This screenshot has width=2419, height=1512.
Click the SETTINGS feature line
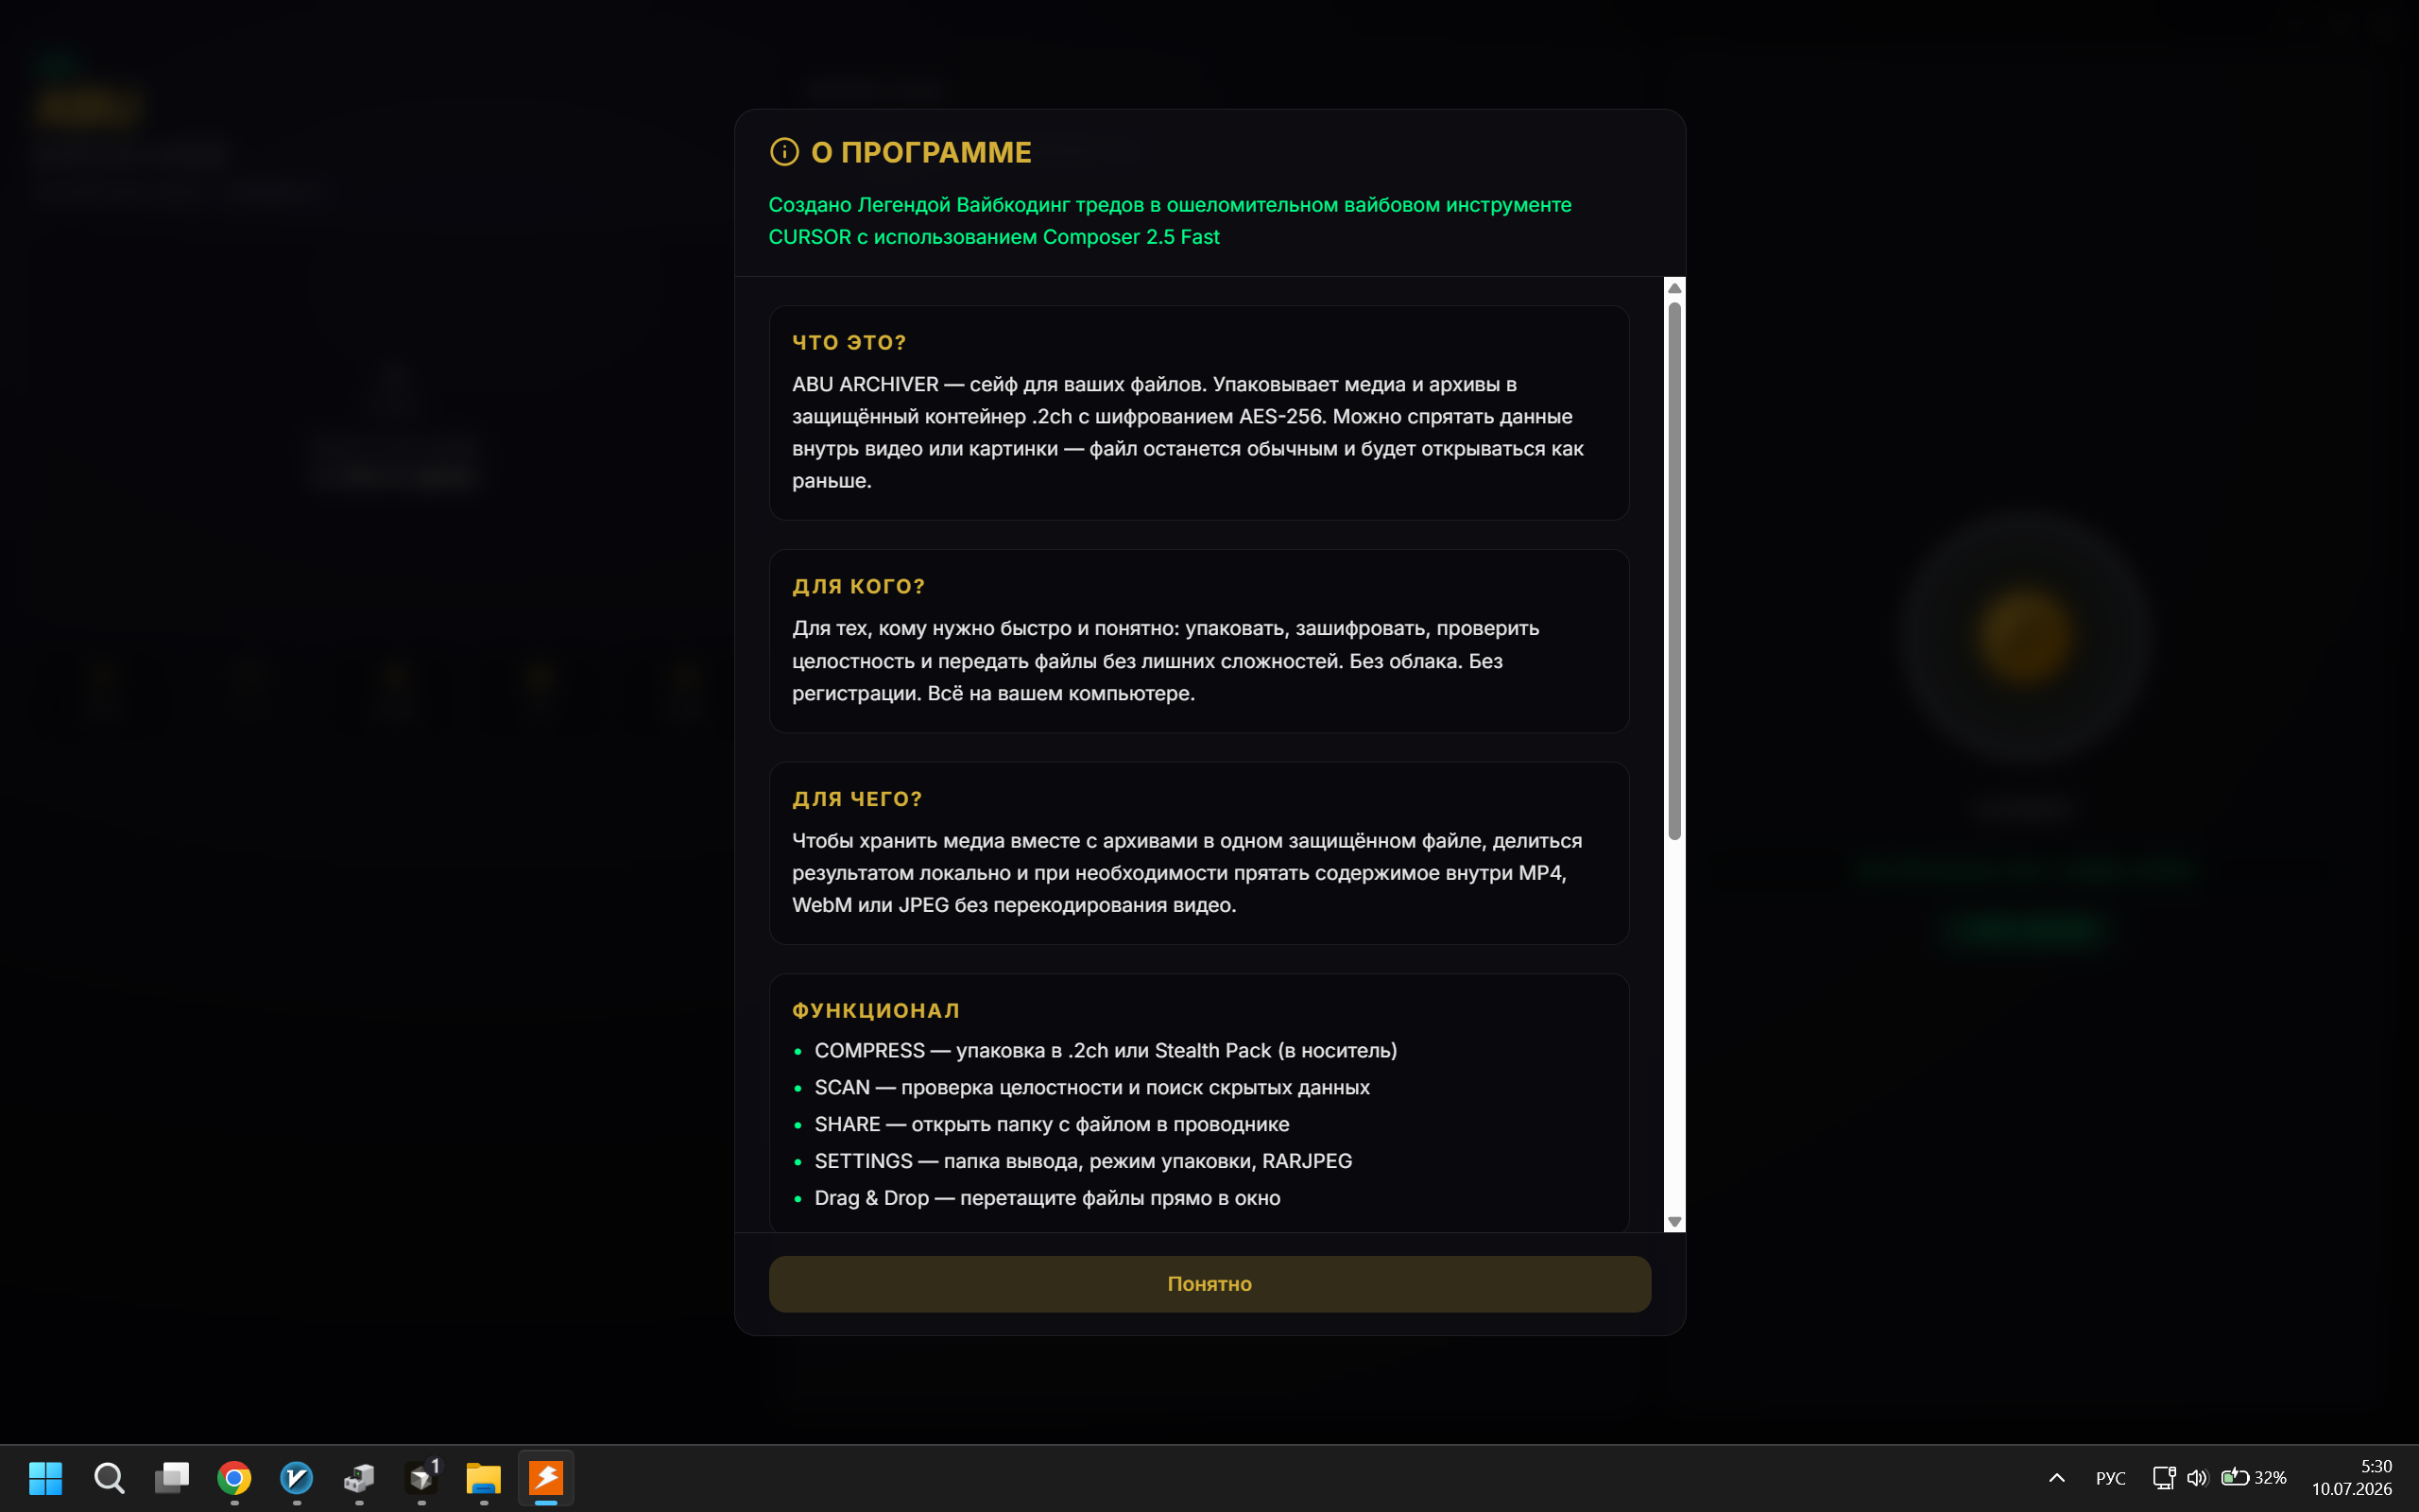(x=1083, y=1161)
